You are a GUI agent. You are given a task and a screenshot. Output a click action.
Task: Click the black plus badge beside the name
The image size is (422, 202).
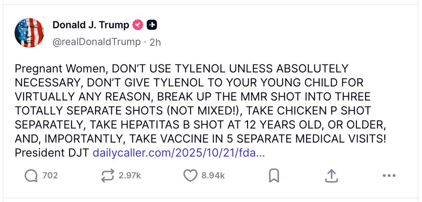[152, 25]
